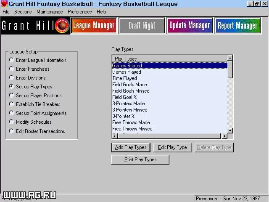Select the Time Played row

tap(170, 78)
